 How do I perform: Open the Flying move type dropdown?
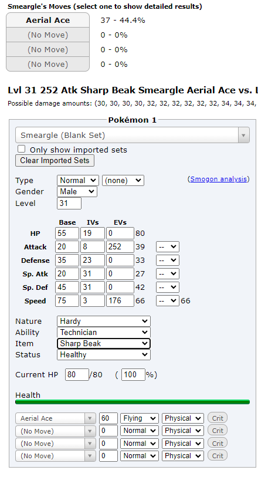(x=140, y=418)
